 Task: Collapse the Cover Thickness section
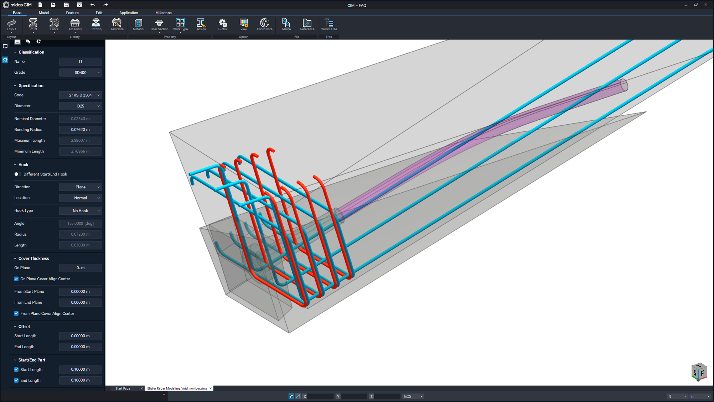[x=15, y=259]
